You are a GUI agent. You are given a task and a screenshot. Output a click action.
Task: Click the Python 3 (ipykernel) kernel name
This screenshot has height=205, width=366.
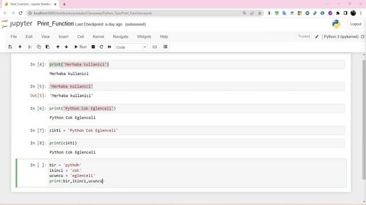coord(341,36)
